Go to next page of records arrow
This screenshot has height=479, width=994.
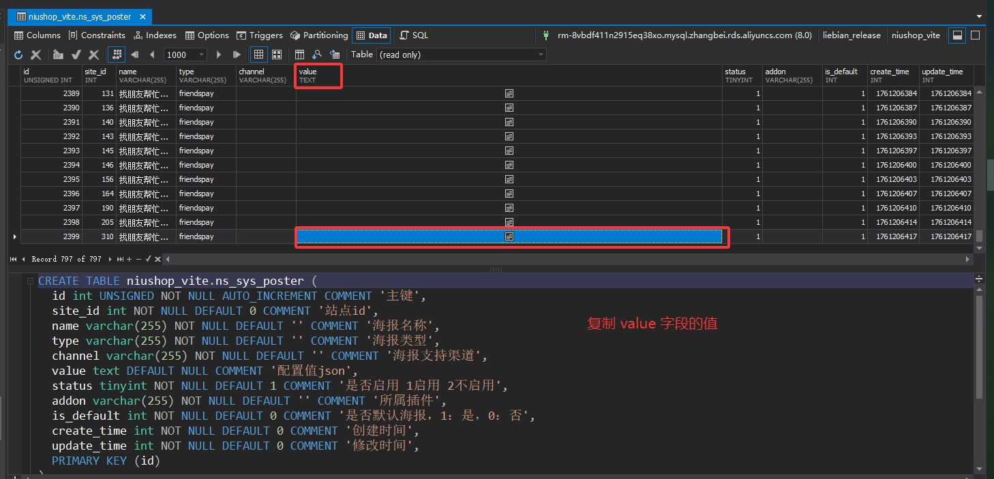click(x=219, y=55)
